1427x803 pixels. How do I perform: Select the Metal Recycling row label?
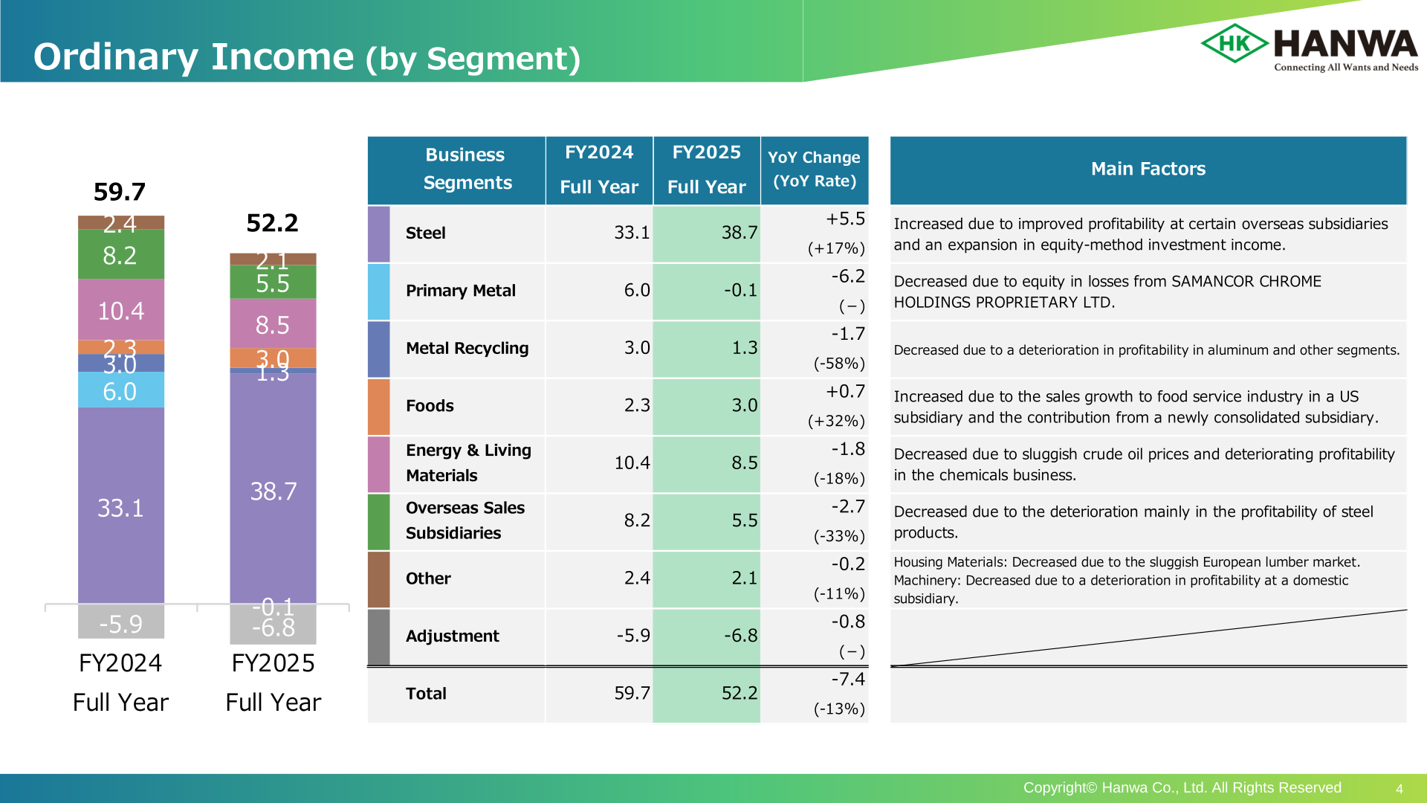(467, 348)
